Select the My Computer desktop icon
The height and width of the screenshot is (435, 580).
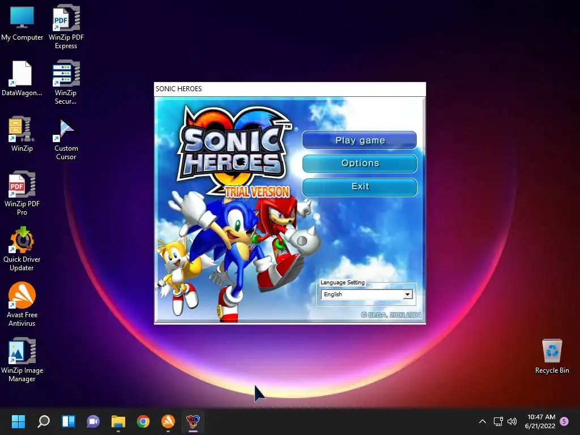click(22, 23)
